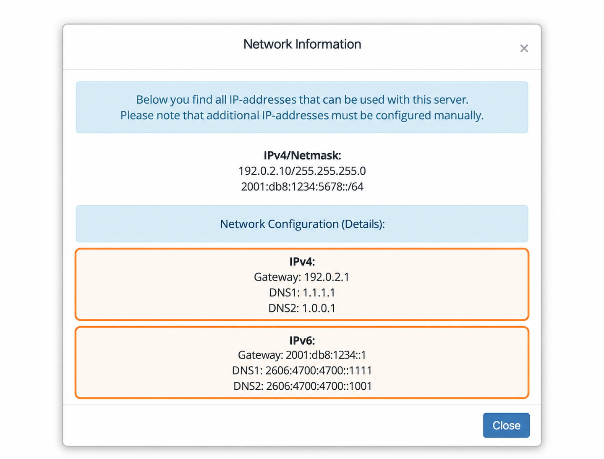Click the DNS2: 2606:4700:4700::1001 line
This screenshot has height=459, width=604.
pyautogui.click(x=302, y=386)
